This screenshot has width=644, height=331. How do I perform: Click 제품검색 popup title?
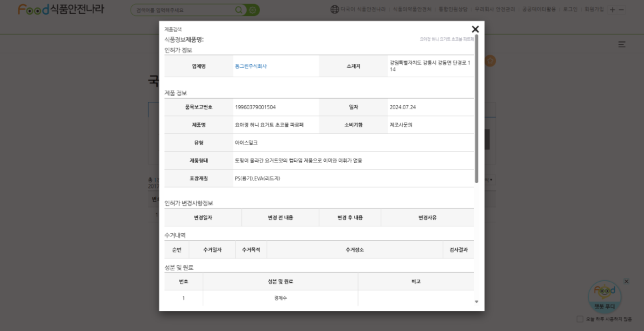coord(173,29)
